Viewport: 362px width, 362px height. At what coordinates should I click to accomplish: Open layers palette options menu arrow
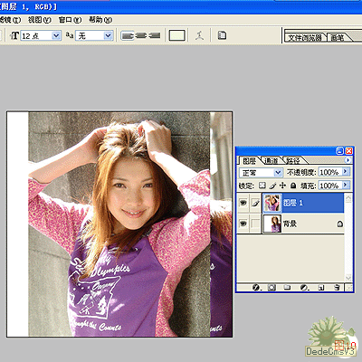(x=348, y=160)
